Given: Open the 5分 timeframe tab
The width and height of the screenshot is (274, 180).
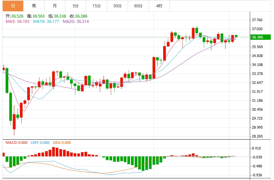Looking at the screenshot, I should [76, 6].
